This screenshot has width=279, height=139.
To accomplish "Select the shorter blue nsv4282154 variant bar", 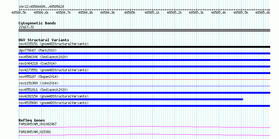I will click(131, 99).
